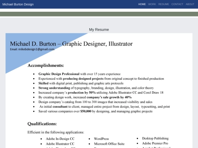
Task: Click the sale growth by 40% line
Action: point(85,97)
